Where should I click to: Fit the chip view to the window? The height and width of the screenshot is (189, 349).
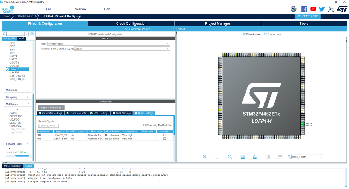[217, 157]
